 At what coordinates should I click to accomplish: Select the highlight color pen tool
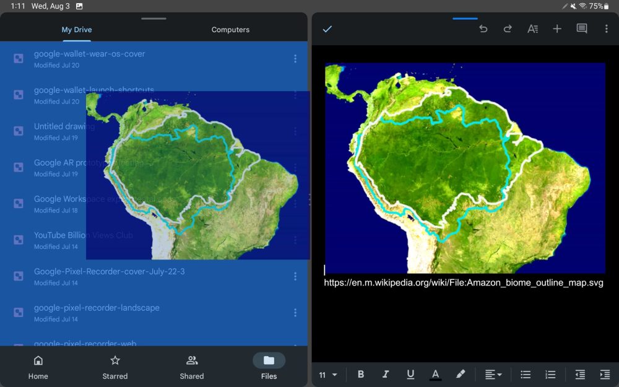(460, 375)
